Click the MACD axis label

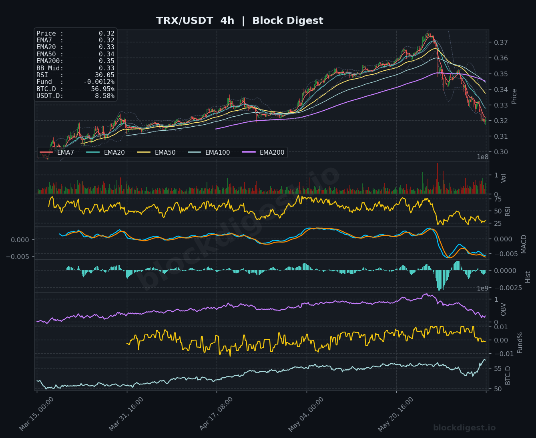click(524, 244)
